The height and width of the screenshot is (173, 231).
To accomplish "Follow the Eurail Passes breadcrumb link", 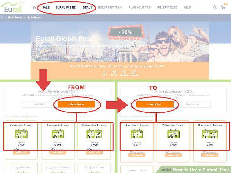I will tap(15, 18).
